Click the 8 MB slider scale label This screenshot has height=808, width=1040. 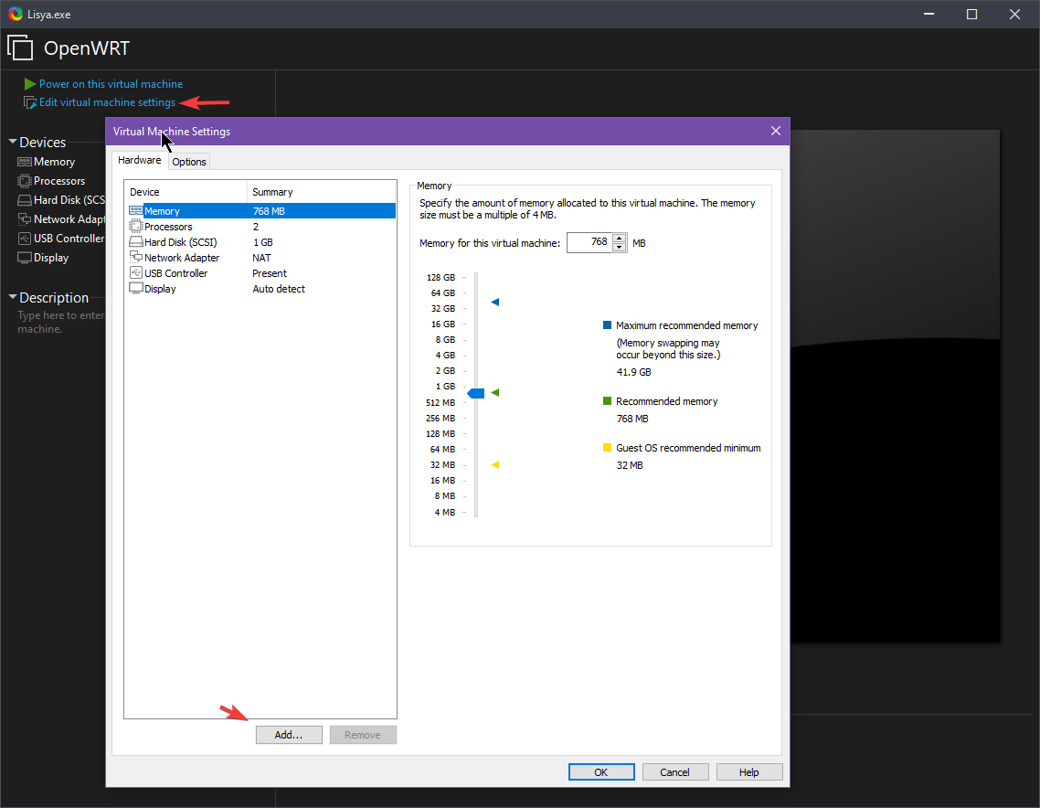point(445,496)
